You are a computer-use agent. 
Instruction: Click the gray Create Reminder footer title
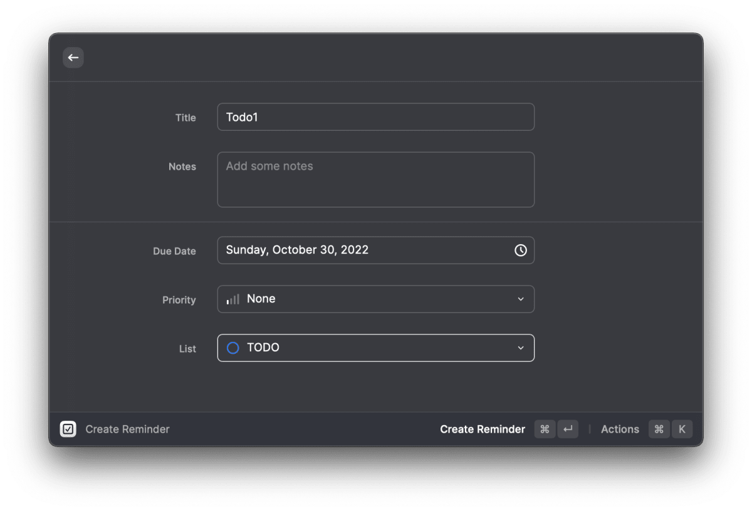tap(127, 429)
